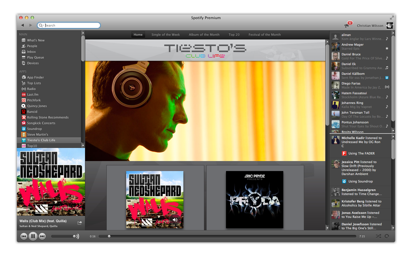The image size is (412, 257).
Task: Click the playback position knob
Action: tap(109, 236)
